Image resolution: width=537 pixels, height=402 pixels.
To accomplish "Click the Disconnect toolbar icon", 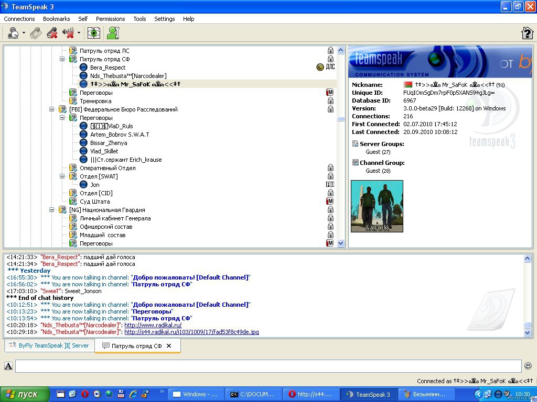I will pos(36,33).
